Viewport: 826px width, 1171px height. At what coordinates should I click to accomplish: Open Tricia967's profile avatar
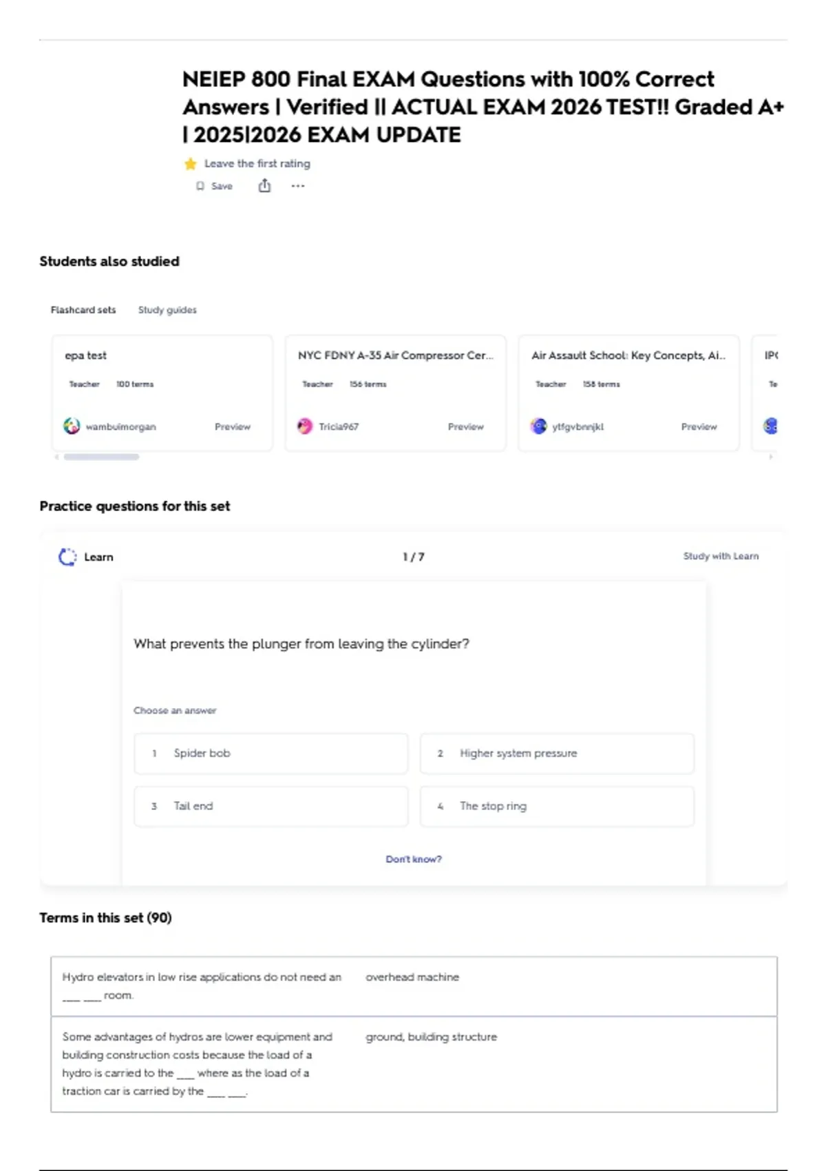pyautogui.click(x=305, y=426)
